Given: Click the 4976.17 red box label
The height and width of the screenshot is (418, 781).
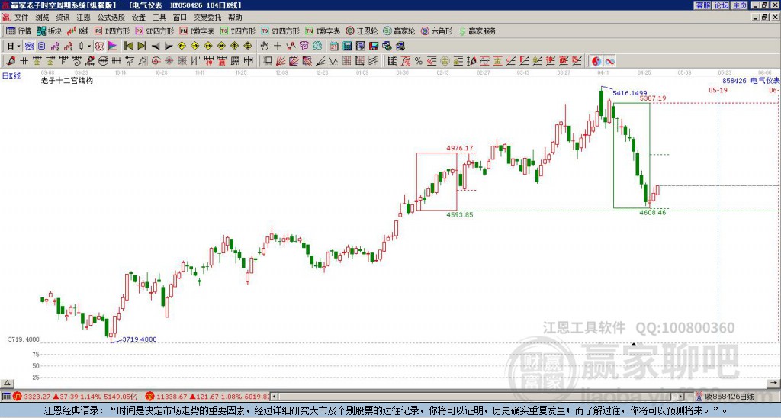Looking at the screenshot, I should [x=460, y=148].
